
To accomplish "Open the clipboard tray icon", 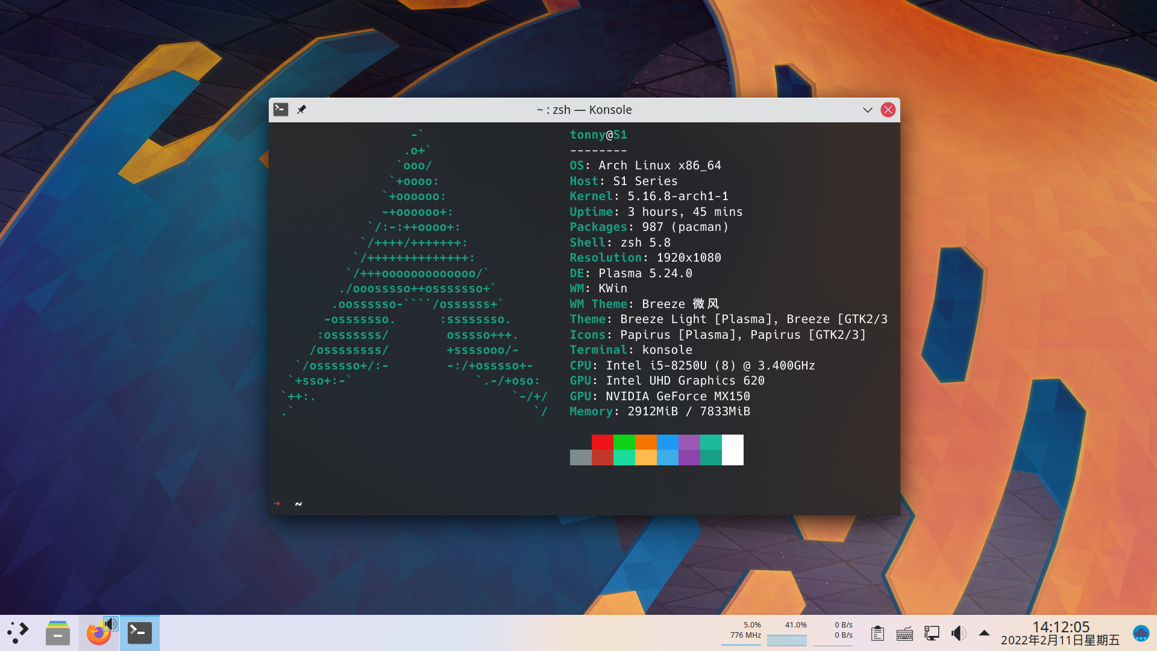I will coord(877,634).
